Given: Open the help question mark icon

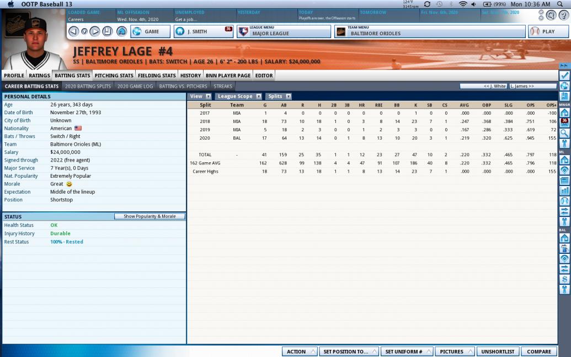Looking at the screenshot, I should (x=564, y=15).
